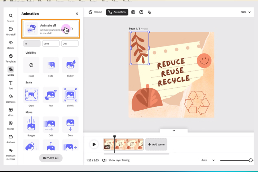Open the Text tool panel

pos(11,85)
